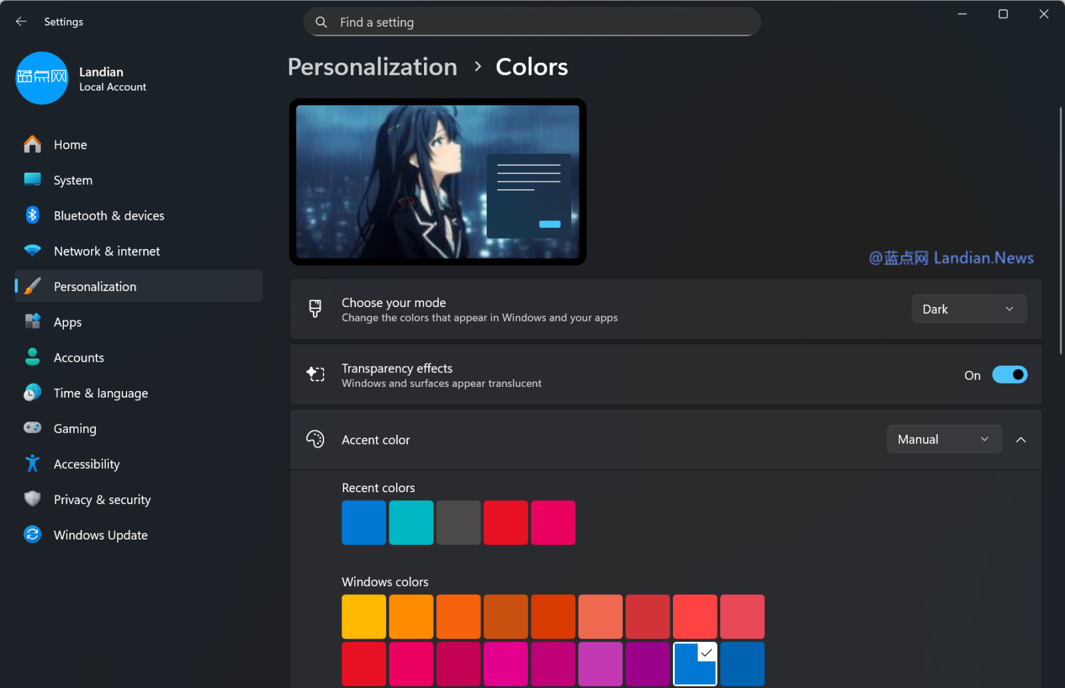Image resolution: width=1065 pixels, height=688 pixels.
Task: Click the Apps icon in sidebar
Action: [32, 322]
